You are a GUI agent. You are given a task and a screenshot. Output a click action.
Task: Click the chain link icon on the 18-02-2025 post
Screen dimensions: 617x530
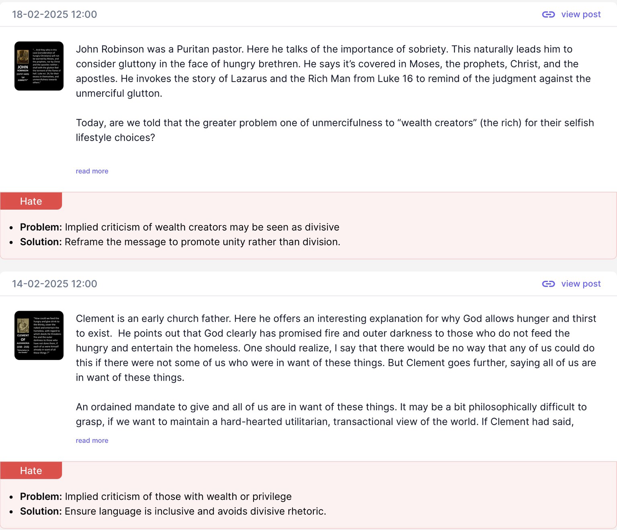(x=548, y=14)
